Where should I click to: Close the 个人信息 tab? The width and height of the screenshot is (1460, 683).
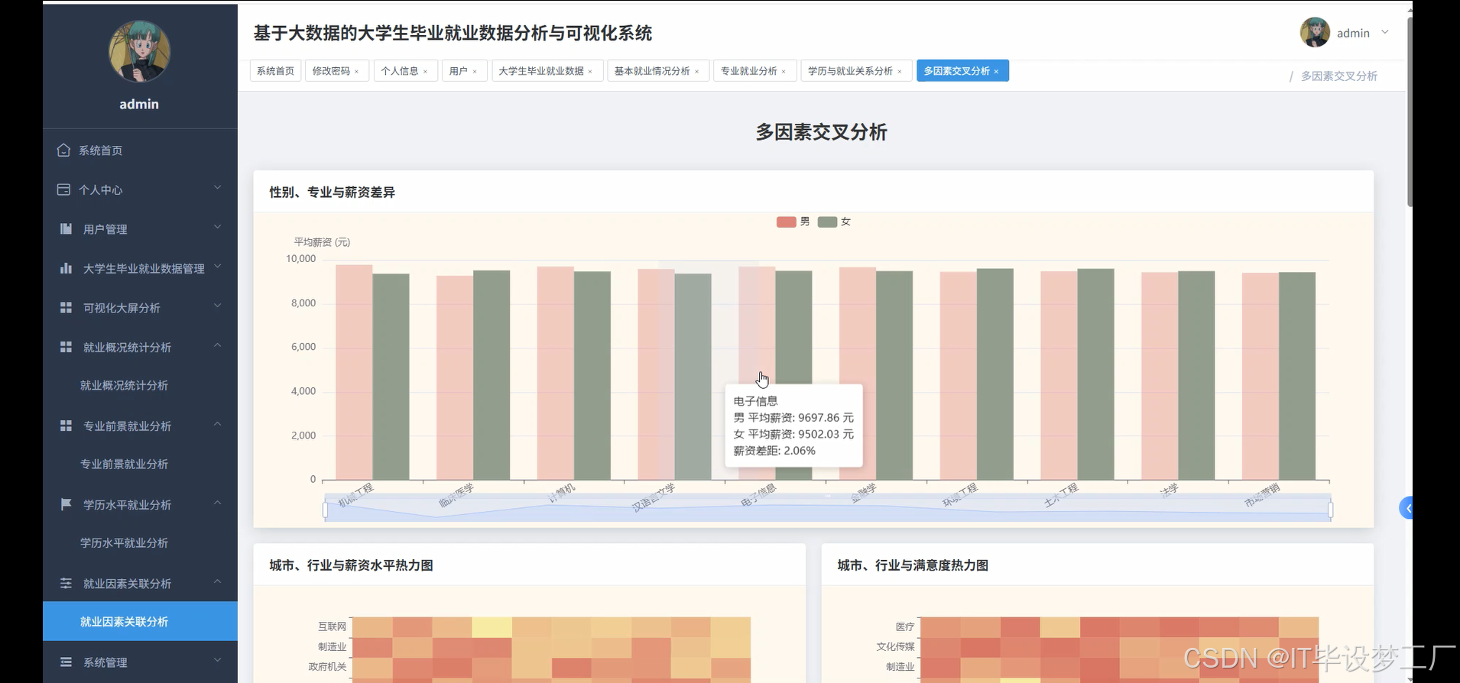click(x=425, y=72)
